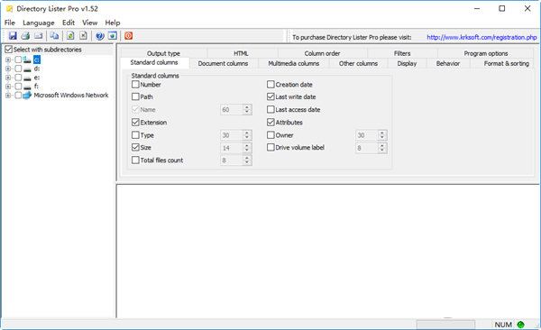
Task: Enable Drive volume label checkbox
Action: 270,147
